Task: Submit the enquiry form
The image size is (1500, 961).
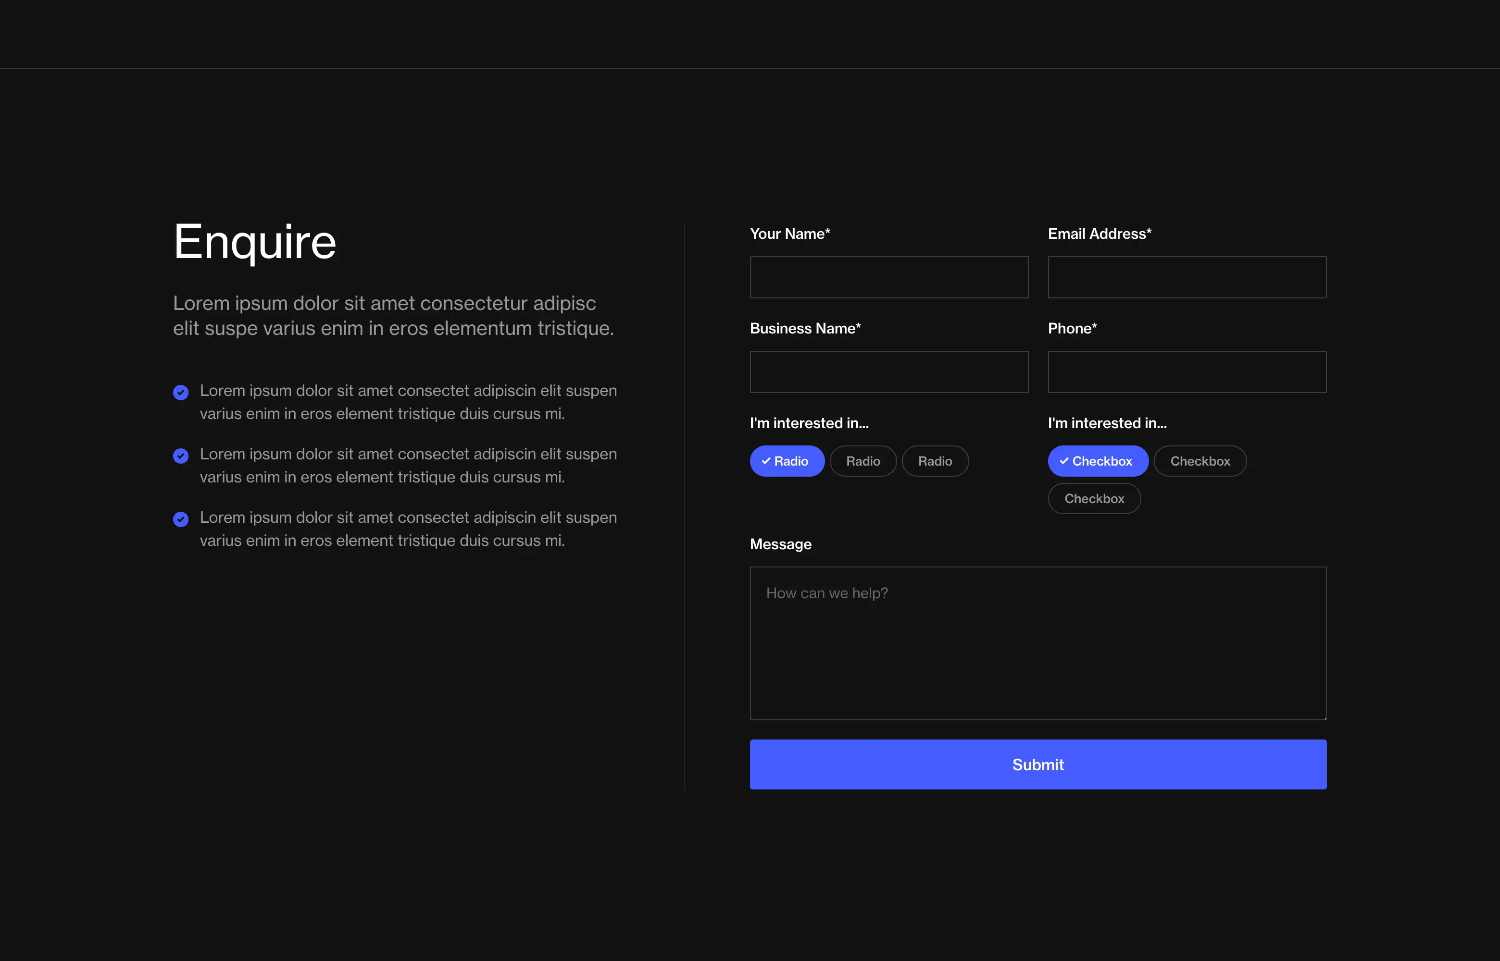Action: tap(1038, 764)
